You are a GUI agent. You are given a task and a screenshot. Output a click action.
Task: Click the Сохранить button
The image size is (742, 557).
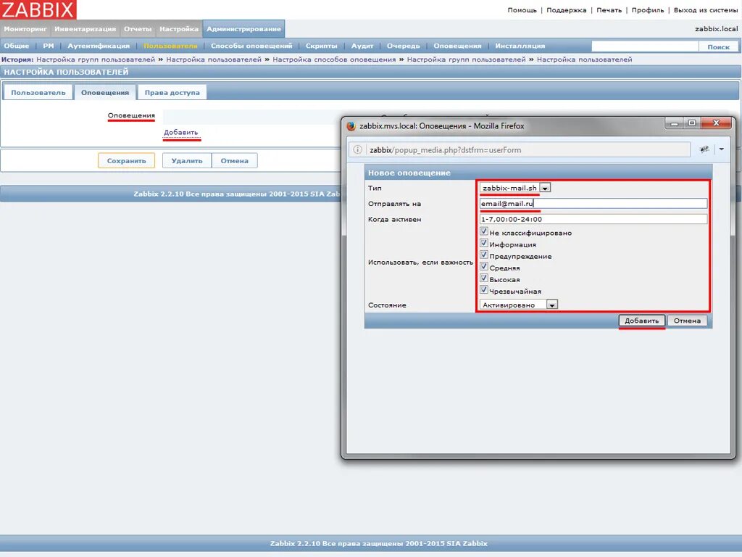pyautogui.click(x=126, y=160)
